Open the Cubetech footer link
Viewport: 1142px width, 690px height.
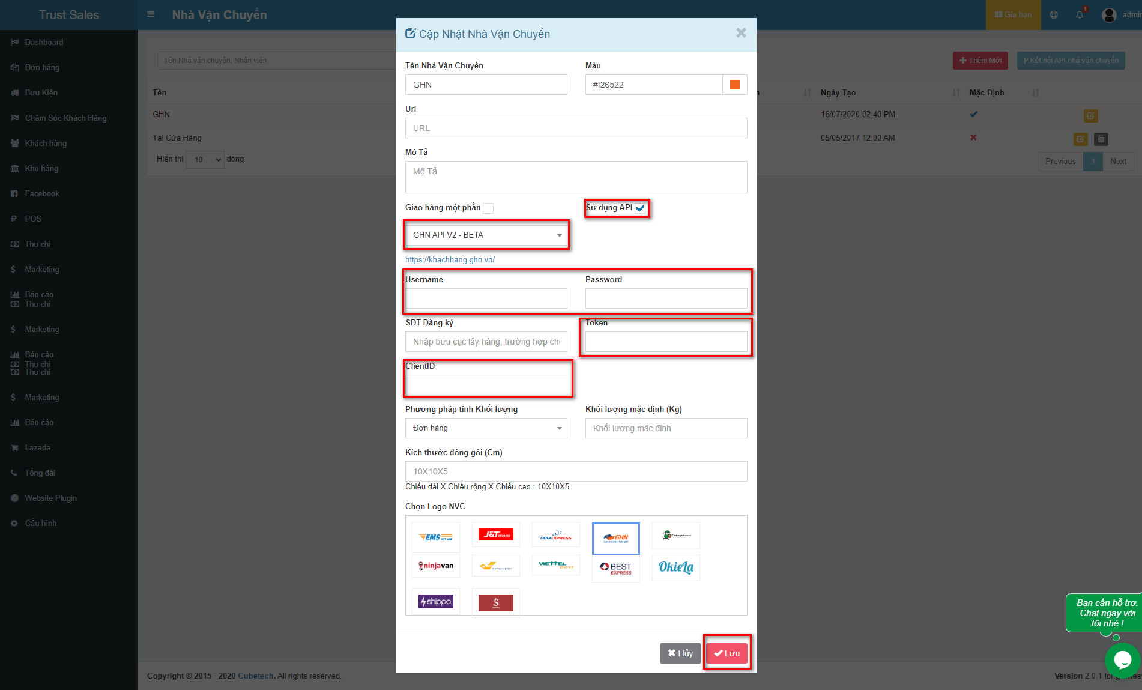(x=256, y=676)
